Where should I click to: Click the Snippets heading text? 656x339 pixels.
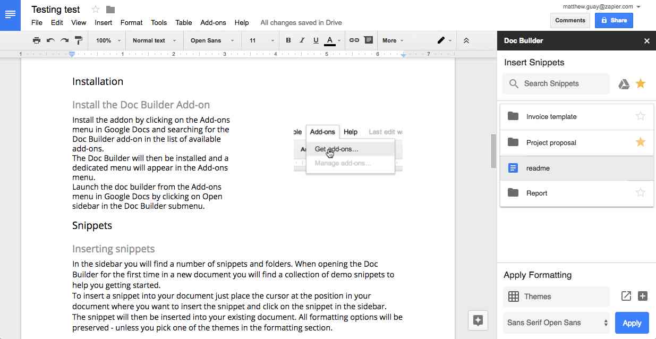[x=92, y=225]
